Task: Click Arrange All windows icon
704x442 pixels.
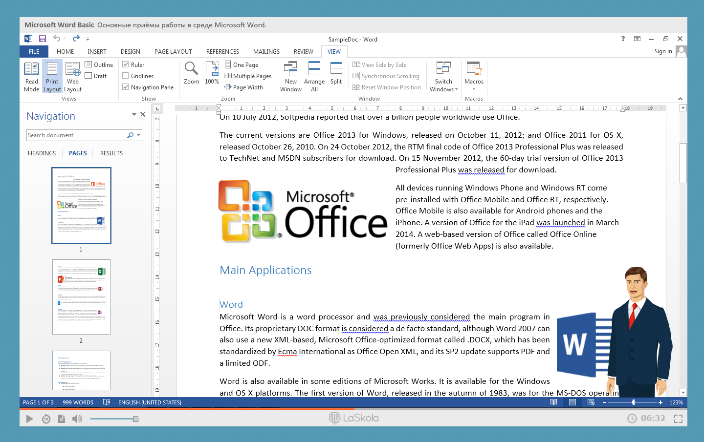Action: 314,76
